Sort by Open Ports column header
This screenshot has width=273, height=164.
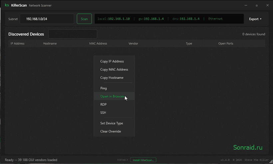click(x=226, y=44)
